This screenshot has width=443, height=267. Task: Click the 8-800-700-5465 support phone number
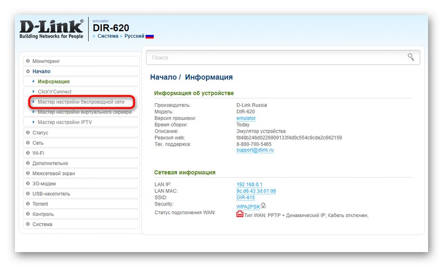click(254, 144)
